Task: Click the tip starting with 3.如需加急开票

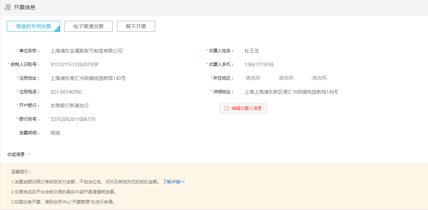Action: click(63, 202)
